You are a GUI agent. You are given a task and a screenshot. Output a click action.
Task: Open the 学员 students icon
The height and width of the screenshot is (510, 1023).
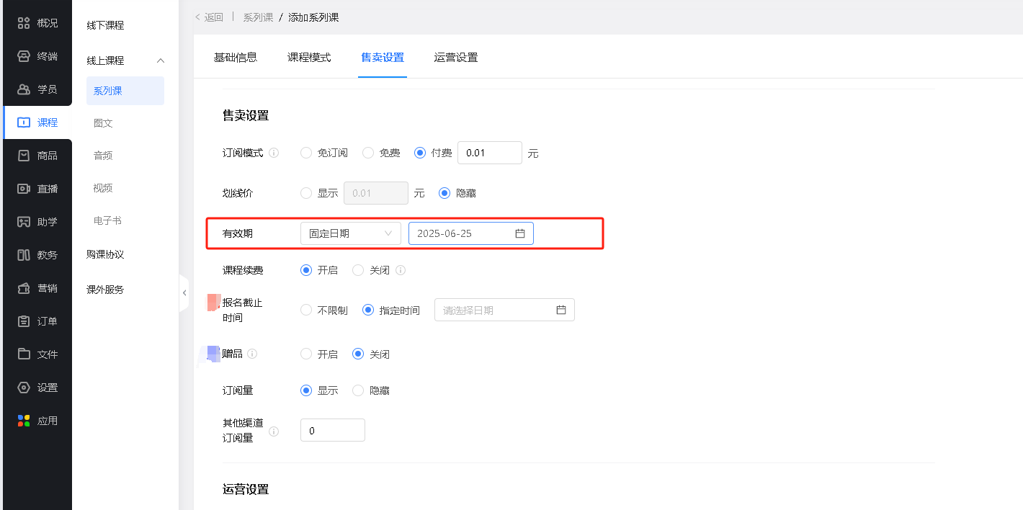tap(24, 89)
